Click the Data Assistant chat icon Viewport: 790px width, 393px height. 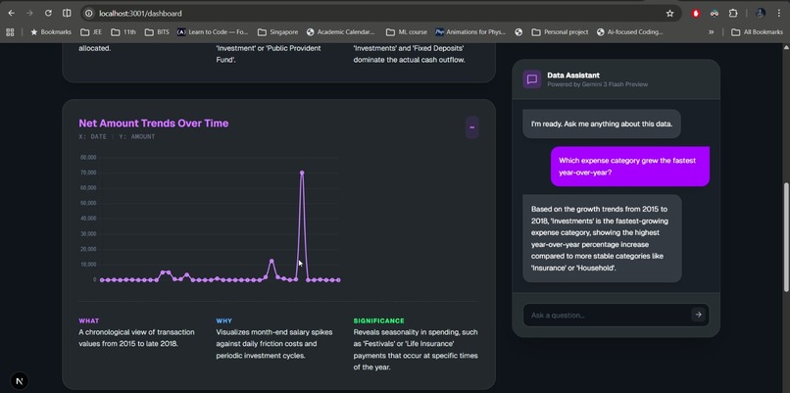click(x=532, y=79)
